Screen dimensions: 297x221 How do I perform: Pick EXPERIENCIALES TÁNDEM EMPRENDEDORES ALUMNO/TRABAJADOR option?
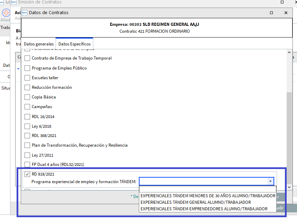click(204, 209)
